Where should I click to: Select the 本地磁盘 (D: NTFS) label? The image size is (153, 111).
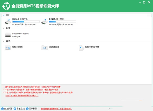tap(56, 19)
